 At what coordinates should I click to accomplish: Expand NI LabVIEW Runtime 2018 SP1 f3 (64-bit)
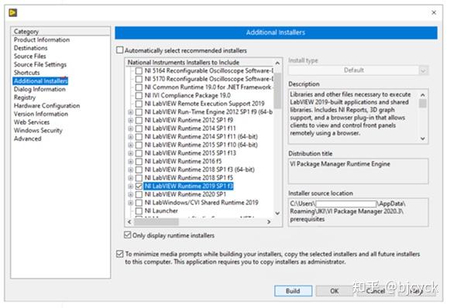[x=131, y=169]
